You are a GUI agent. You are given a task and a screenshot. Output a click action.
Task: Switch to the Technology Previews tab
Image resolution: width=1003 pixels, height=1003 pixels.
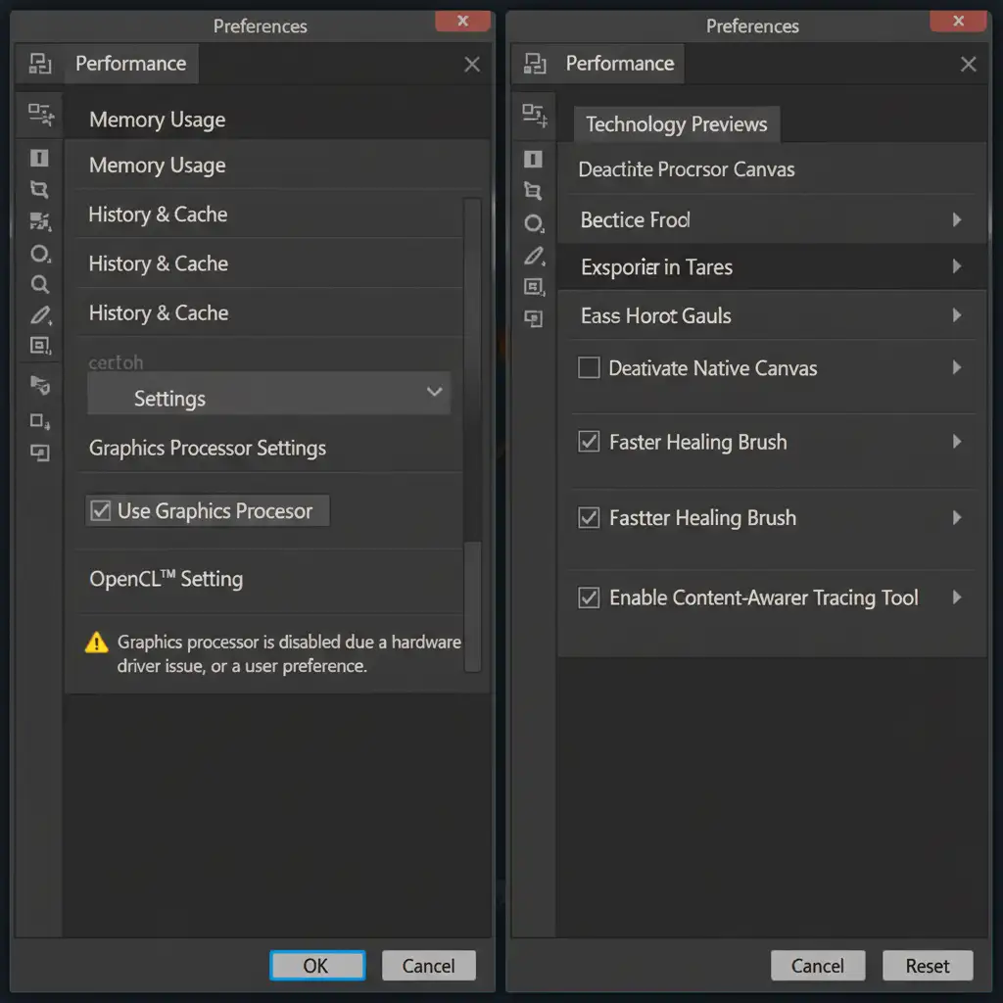click(x=676, y=124)
